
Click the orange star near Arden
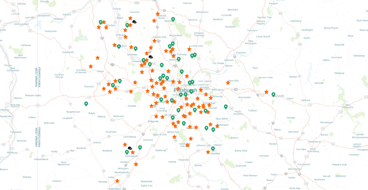click(x=117, y=181)
